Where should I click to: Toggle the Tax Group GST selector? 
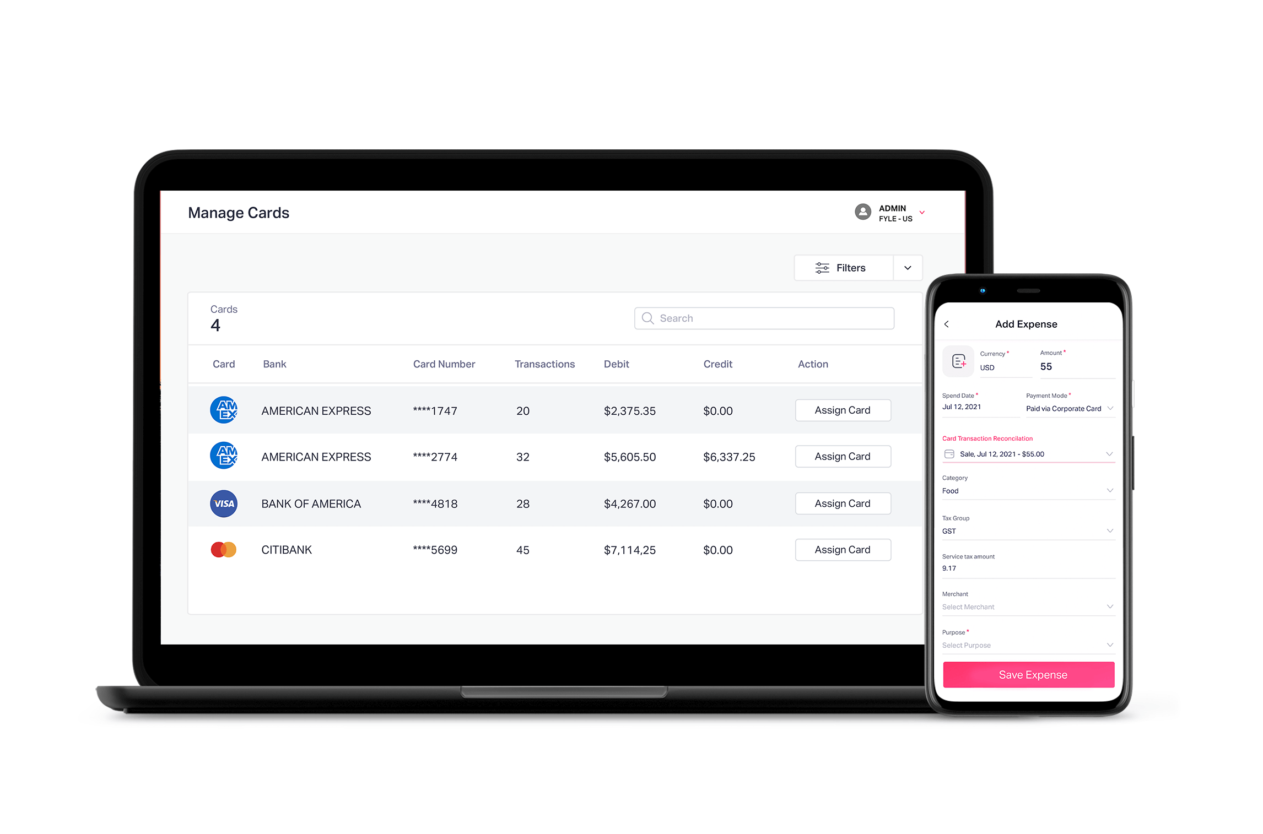coord(1025,529)
